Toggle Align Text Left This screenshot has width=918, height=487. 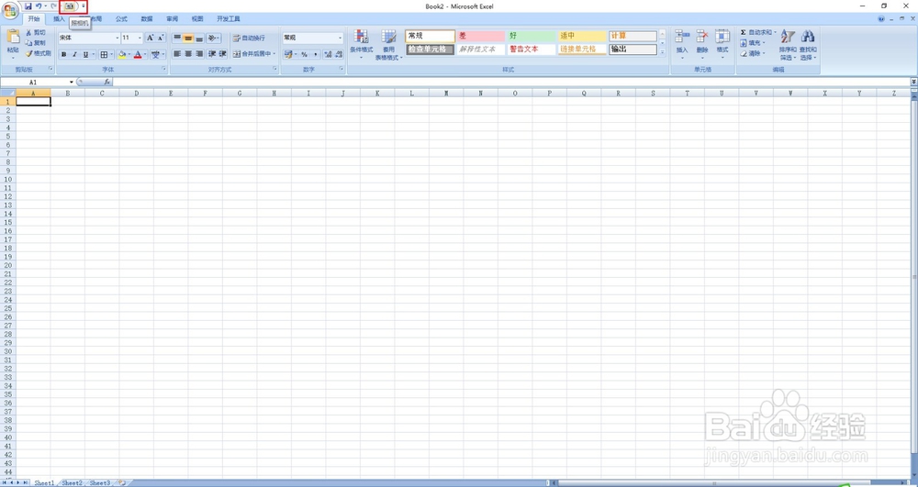click(177, 54)
